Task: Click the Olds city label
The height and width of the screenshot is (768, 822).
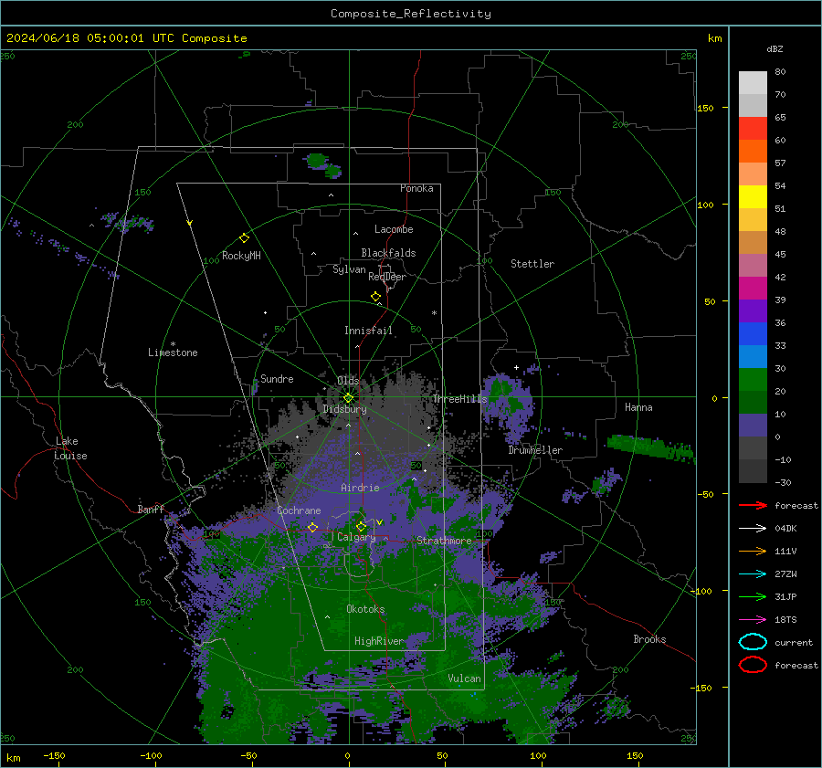Action: pos(348,381)
